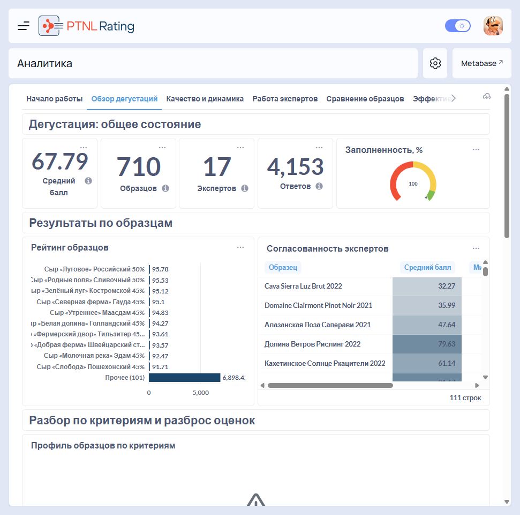Open Сравнение образцов tab
The image size is (520, 515).
pos(365,99)
